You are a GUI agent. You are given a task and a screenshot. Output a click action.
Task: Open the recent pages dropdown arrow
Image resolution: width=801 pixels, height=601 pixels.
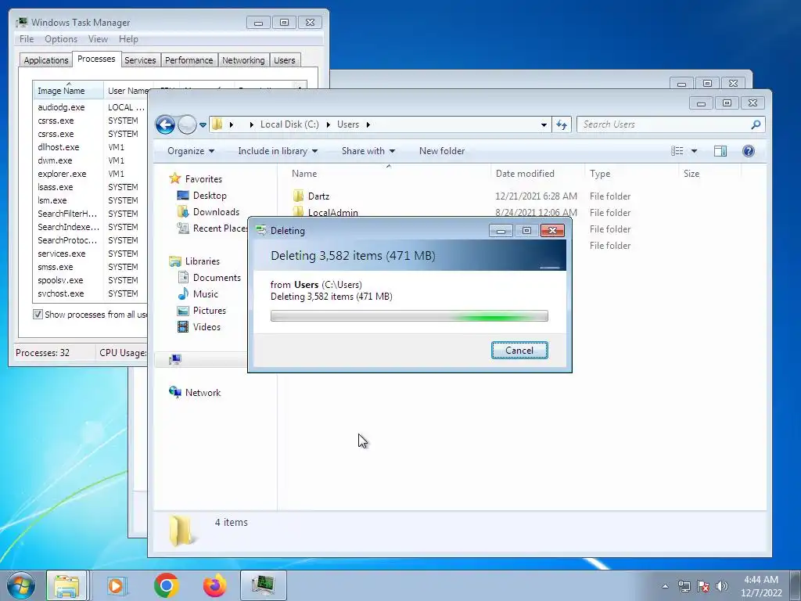point(203,124)
